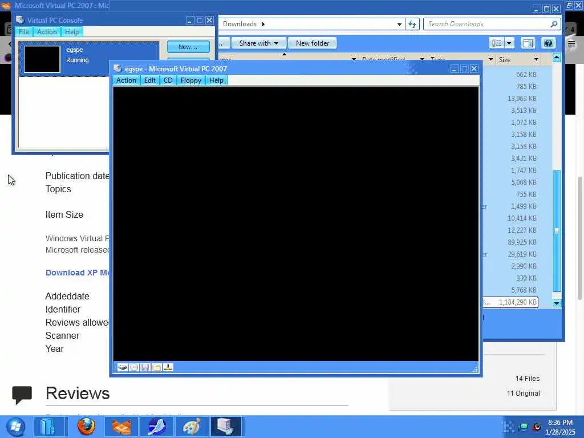Screen dimensions: 584x438
Task: Open the Type column filter dropdown arrow
Action: [490, 59]
